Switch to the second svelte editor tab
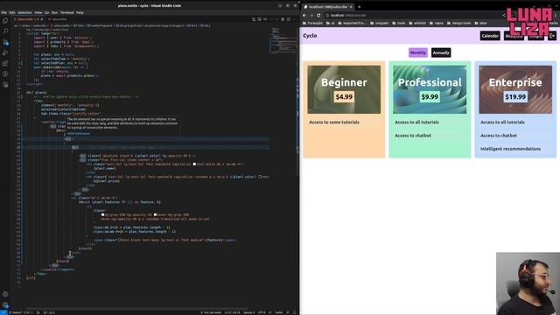The height and width of the screenshot is (315, 560). point(59,19)
